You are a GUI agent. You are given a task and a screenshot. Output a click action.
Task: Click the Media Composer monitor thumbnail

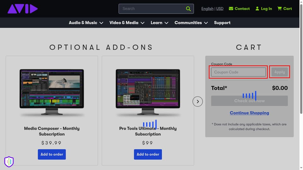[52, 92]
